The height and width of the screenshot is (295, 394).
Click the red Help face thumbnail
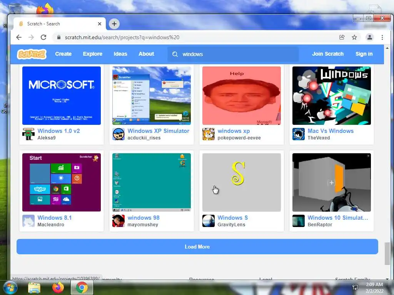click(242, 96)
